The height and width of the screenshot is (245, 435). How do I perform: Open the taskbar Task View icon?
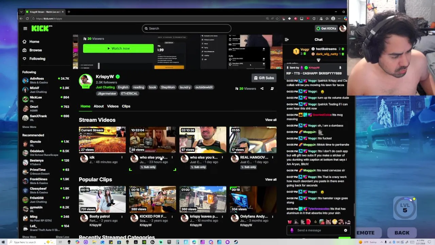tap(60, 242)
